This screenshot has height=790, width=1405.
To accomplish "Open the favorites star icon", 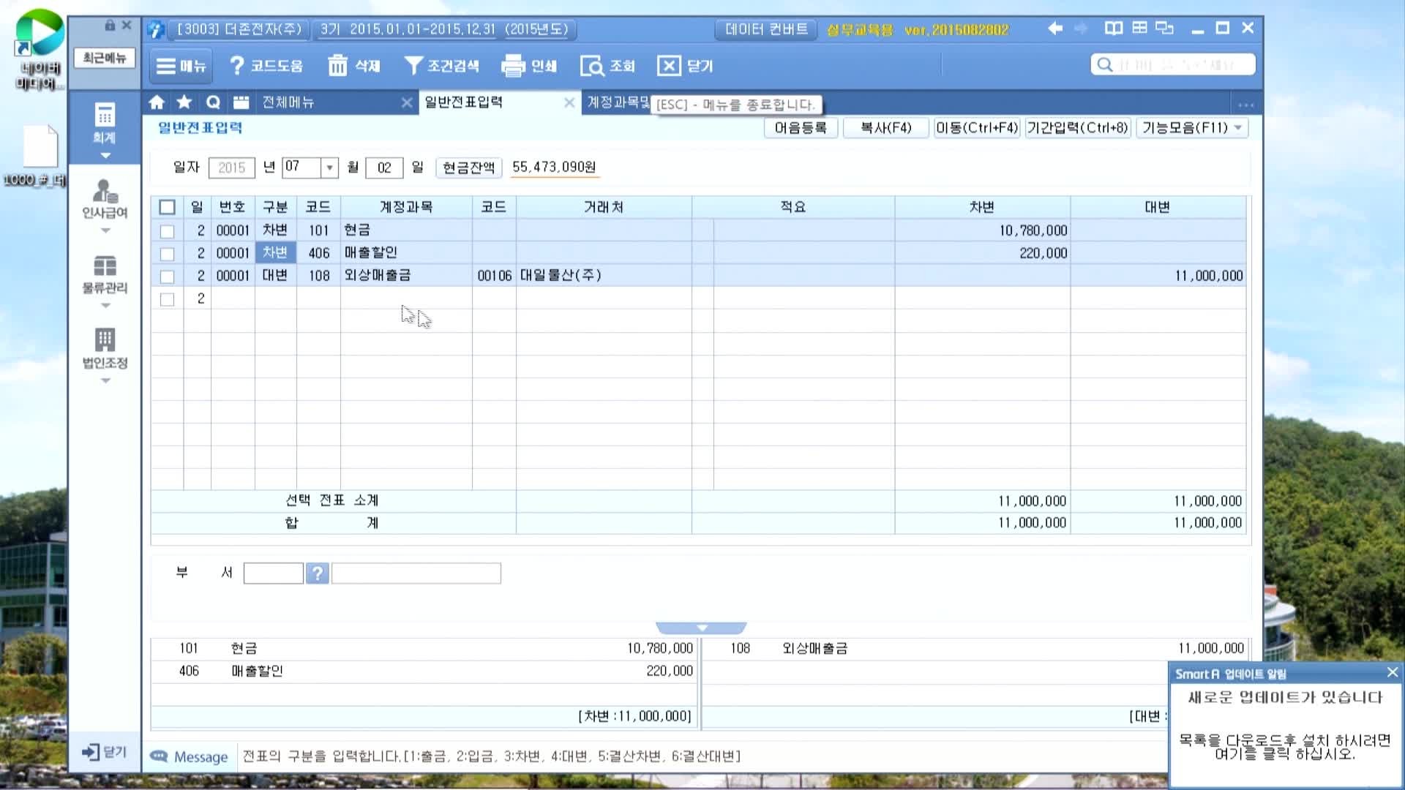I will coord(184,102).
